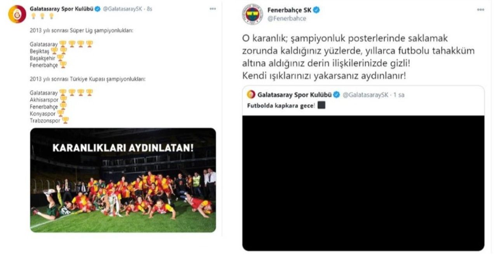The height and width of the screenshot is (279, 497).
Task: Open the KARANLIKLARI AYDINLATAN team celebration photo
Action: [123, 180]
